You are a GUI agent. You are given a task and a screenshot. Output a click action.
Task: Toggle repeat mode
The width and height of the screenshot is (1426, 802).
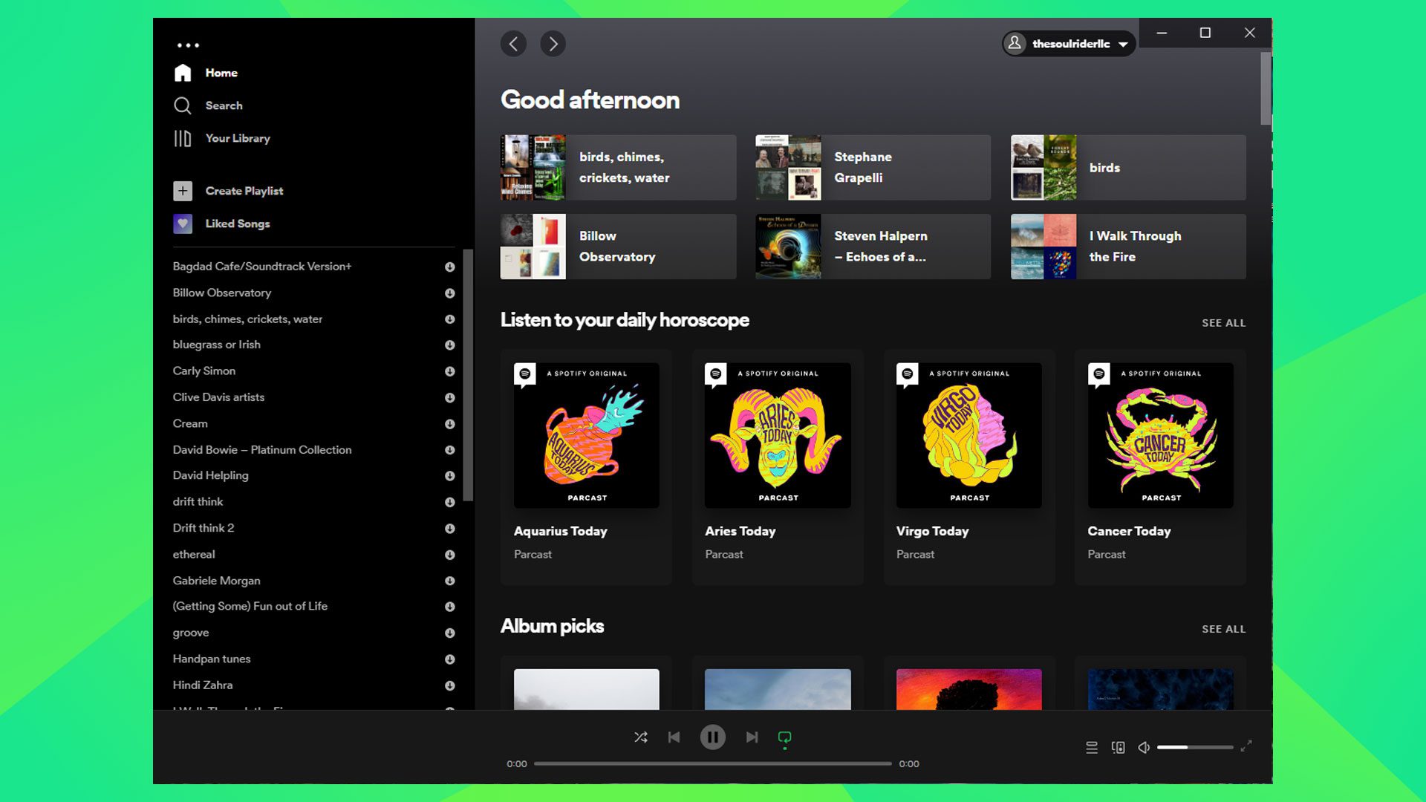[784, 737]
